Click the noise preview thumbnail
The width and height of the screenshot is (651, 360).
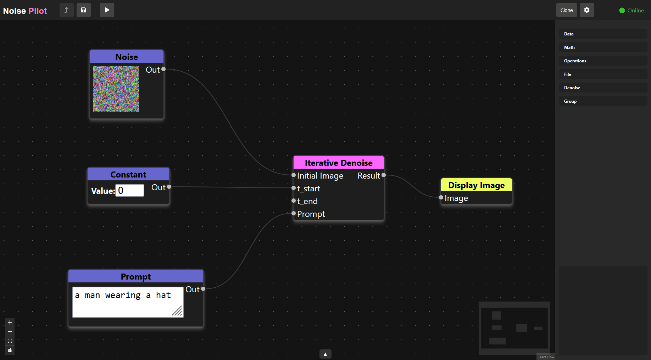click(116, 89)
